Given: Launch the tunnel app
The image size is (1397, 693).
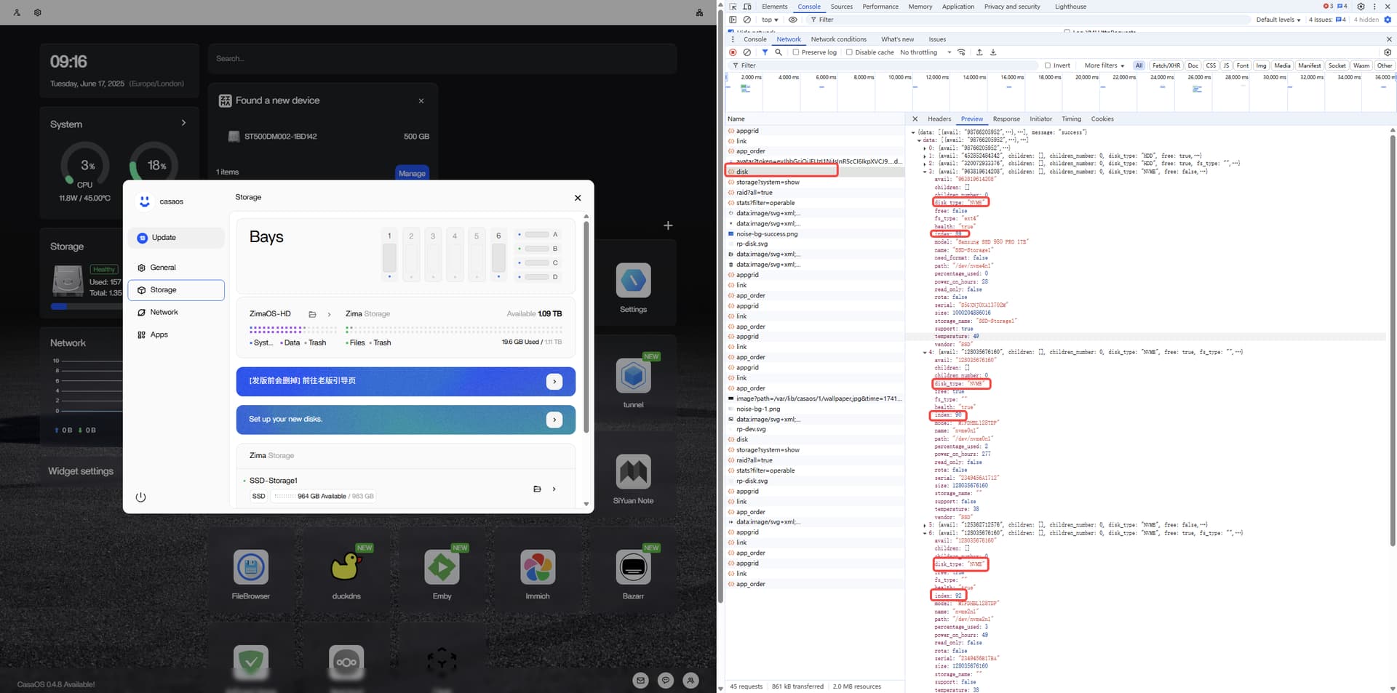Looking at the screenshot, I should [633, 376].
